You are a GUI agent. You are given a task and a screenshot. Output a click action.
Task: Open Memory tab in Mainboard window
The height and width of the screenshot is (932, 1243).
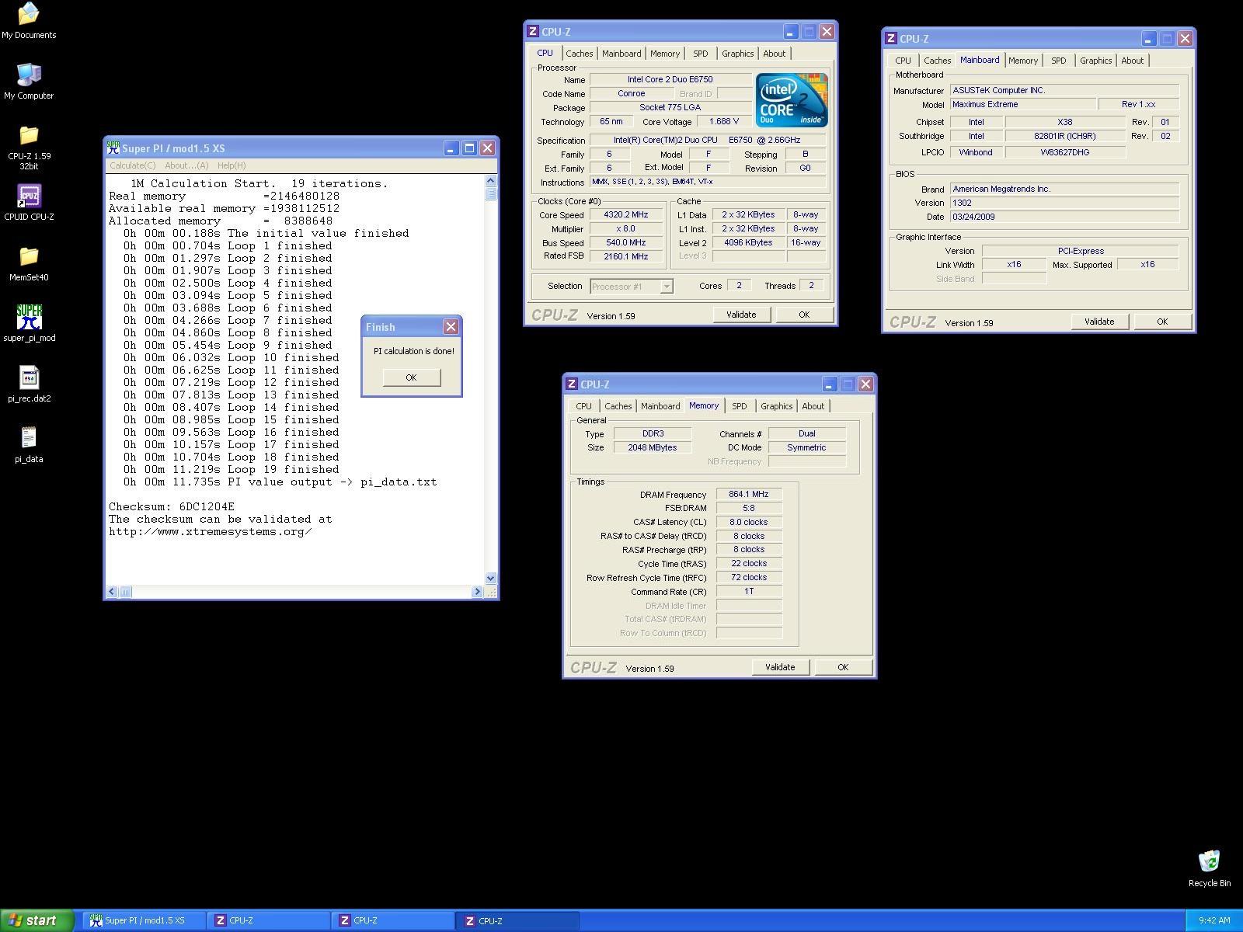point(1023,61)
